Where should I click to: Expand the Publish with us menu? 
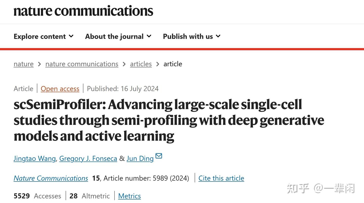click(192, 36)
